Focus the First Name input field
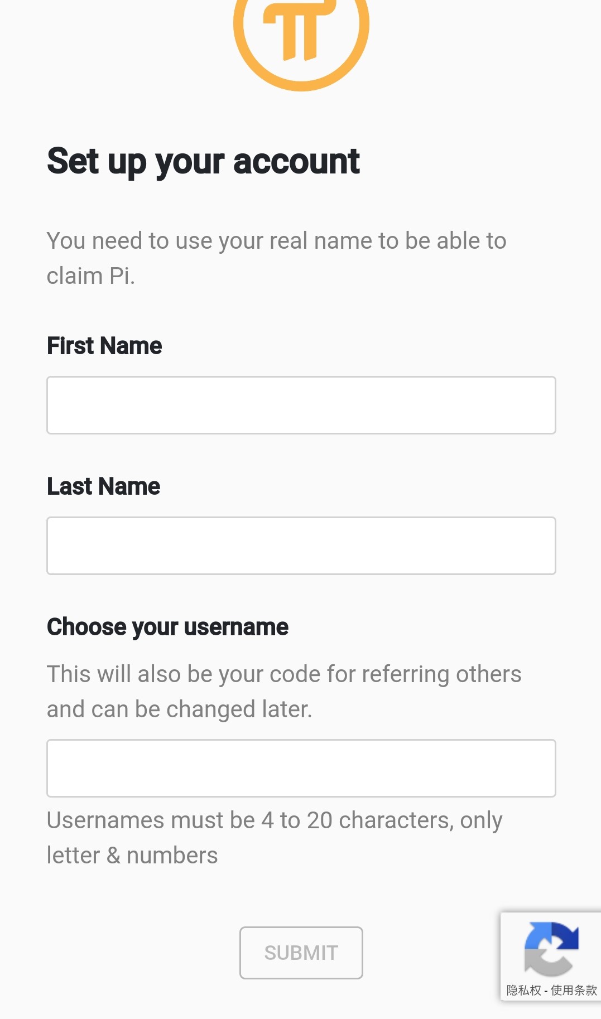Viewport: 601px width, 1019px height. pos(301,405)
